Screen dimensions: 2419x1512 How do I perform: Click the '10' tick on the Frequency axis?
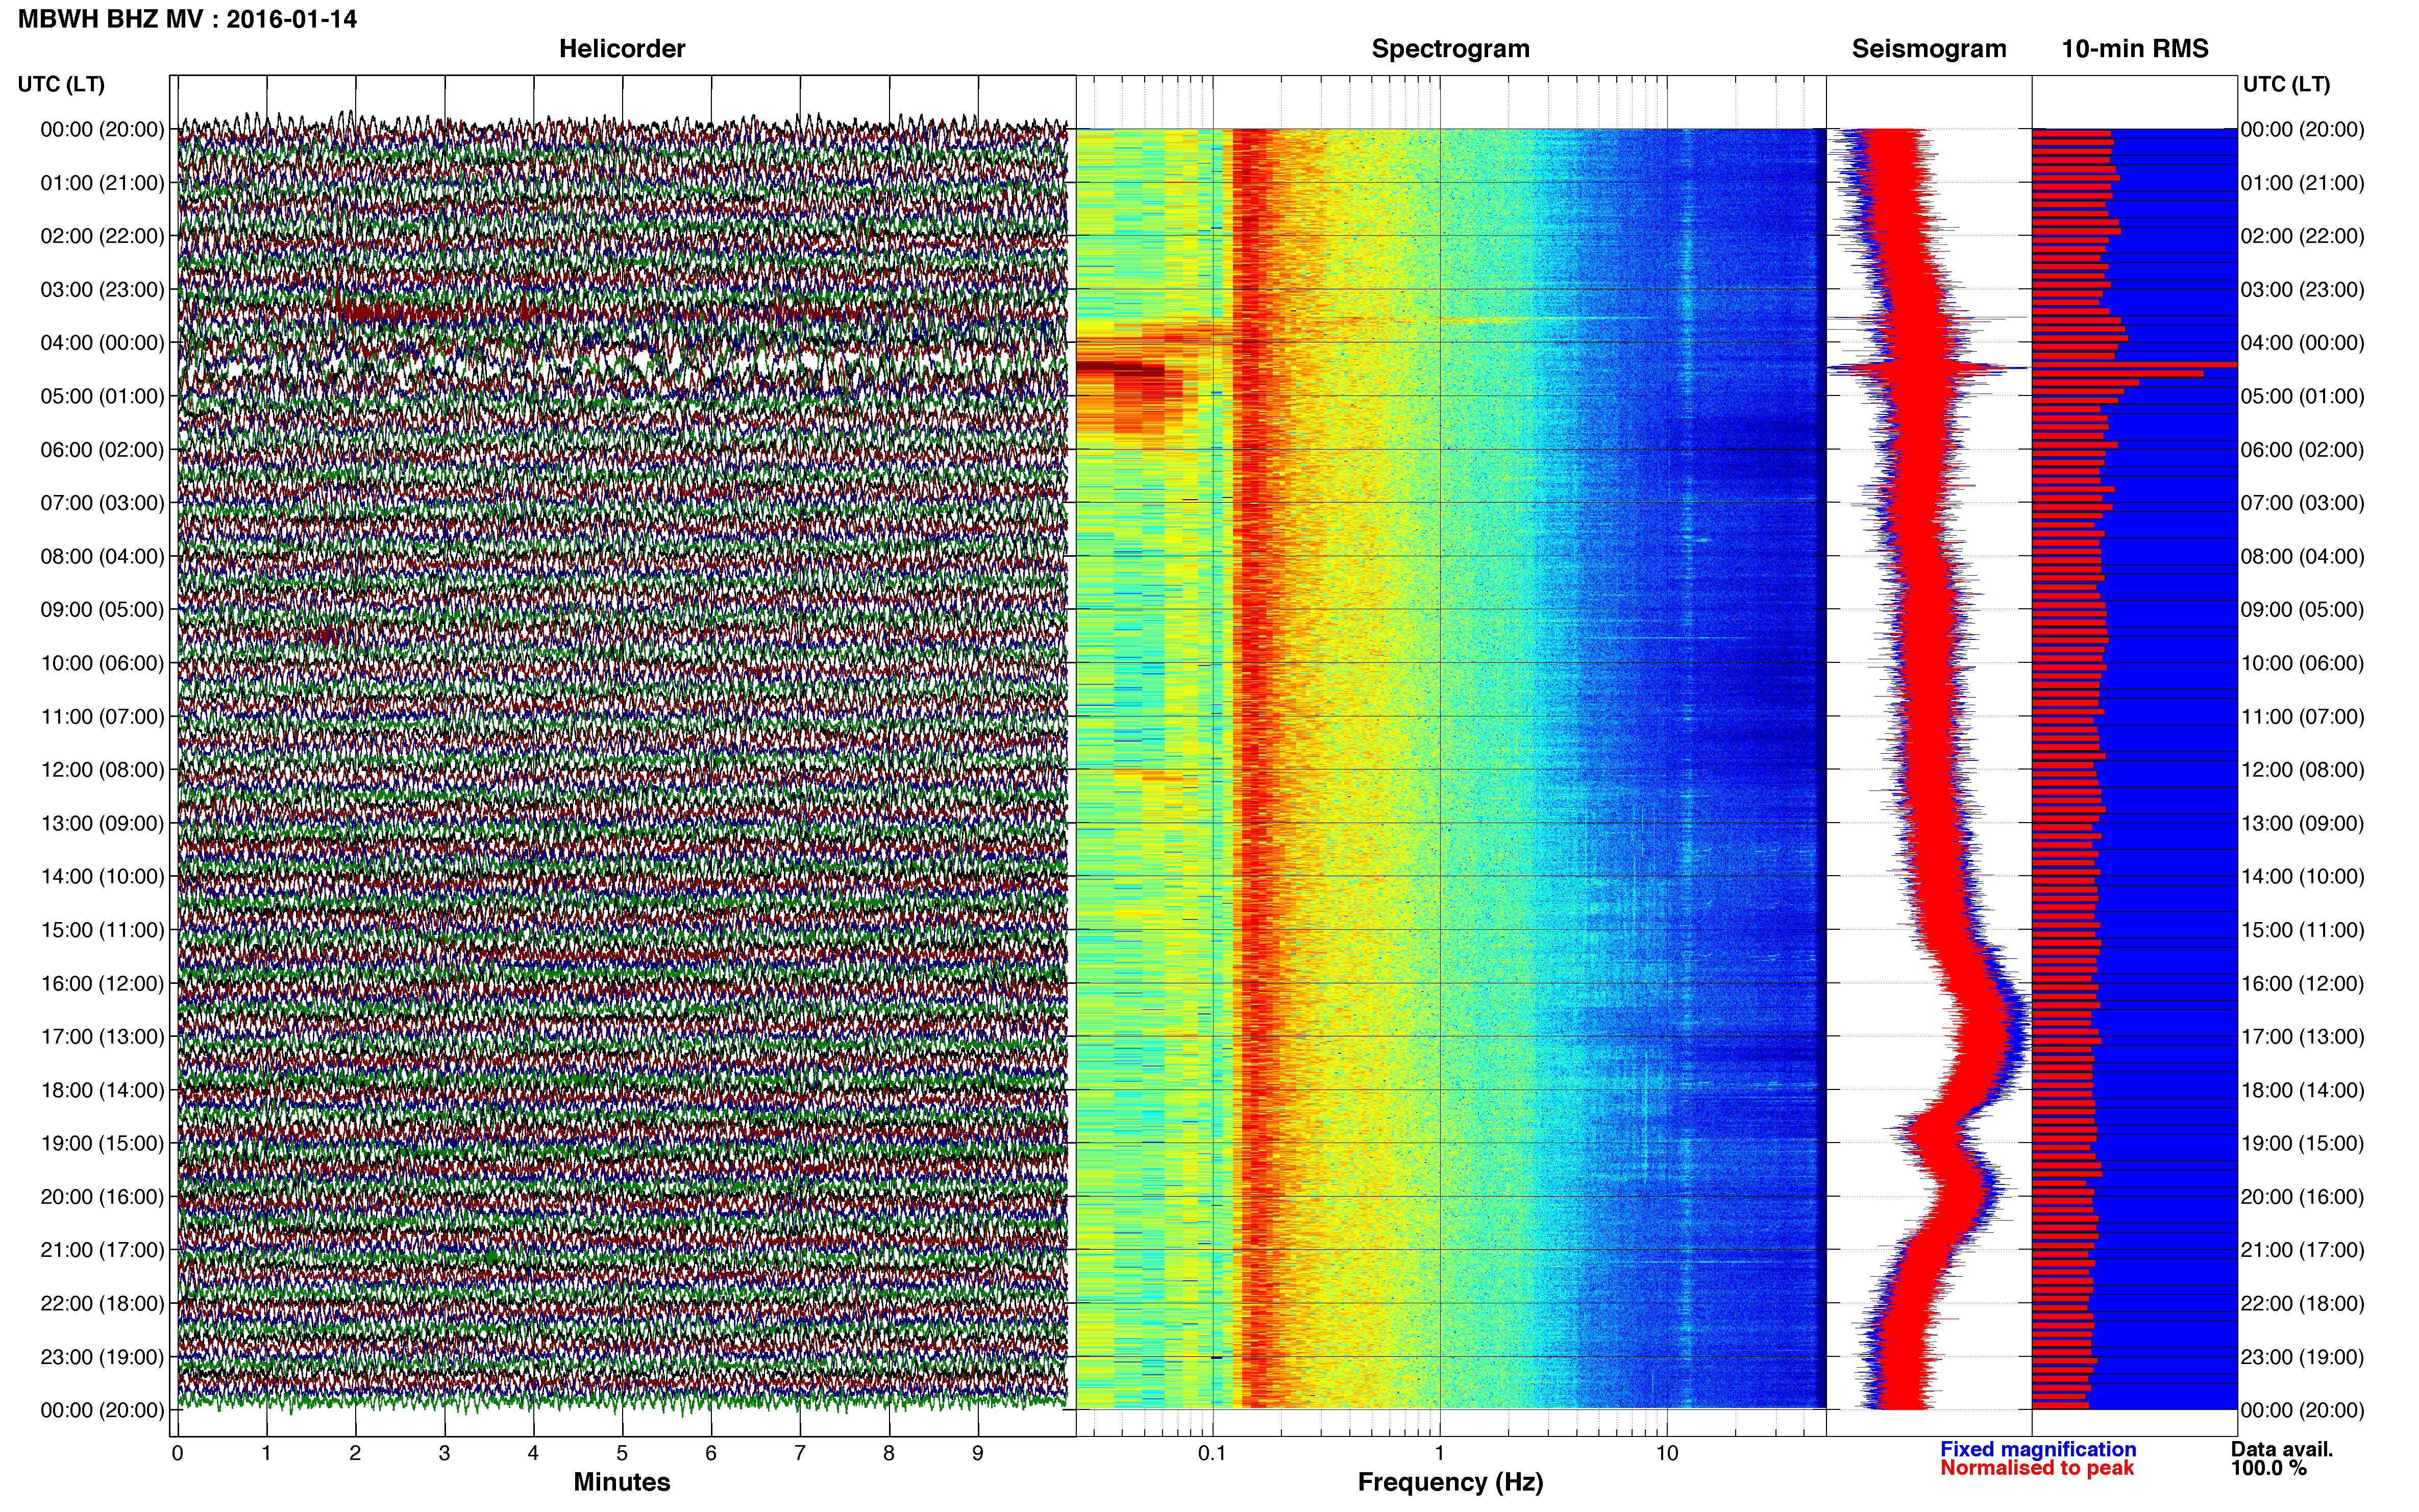coord(1667,1454)
